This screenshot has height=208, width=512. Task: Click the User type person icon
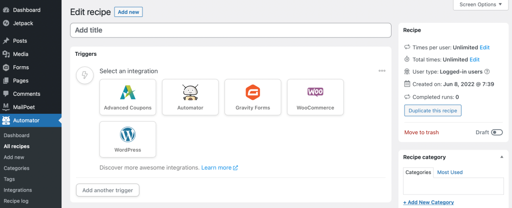407,72
